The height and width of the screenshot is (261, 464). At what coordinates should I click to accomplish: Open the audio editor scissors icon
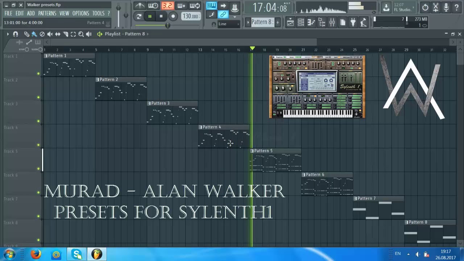coord(436,7)
